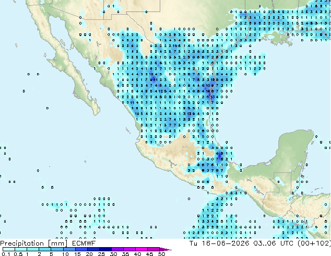The image size is (331, 256).
Task: Click the date '16-06-2026' in footer
Action: pos(225,243)
